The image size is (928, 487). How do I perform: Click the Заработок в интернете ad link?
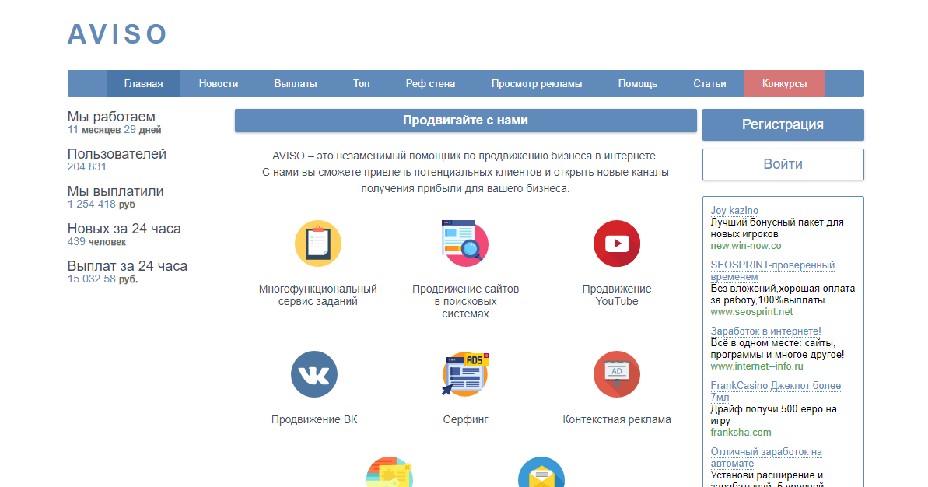click(765, 331)
